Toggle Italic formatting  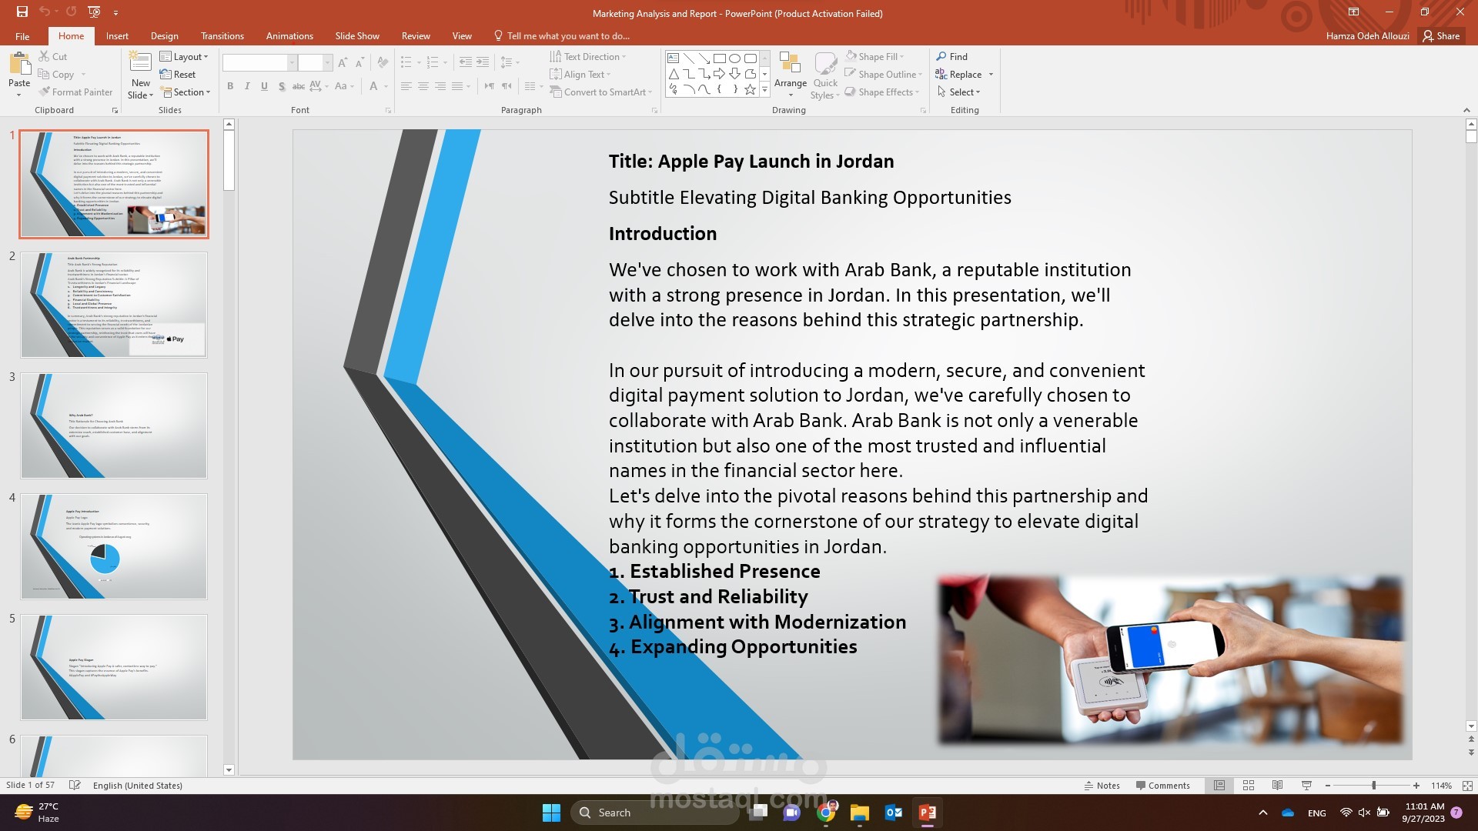click(x=247, y=86)
